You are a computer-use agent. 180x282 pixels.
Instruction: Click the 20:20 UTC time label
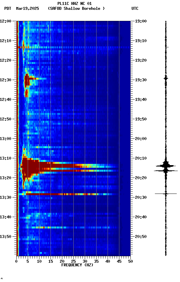[141, 178]
